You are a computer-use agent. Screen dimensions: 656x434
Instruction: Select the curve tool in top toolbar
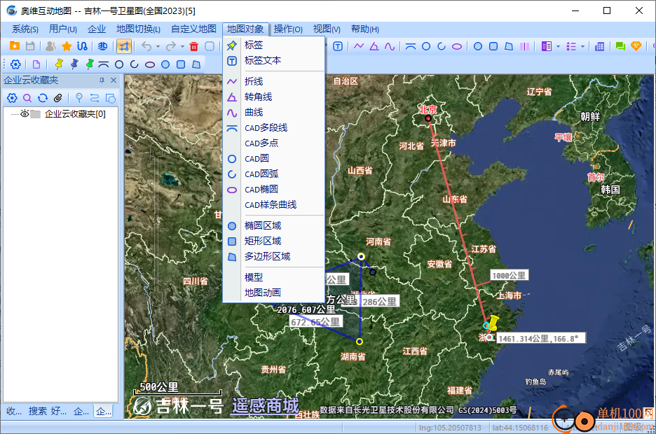coord(390,46)
